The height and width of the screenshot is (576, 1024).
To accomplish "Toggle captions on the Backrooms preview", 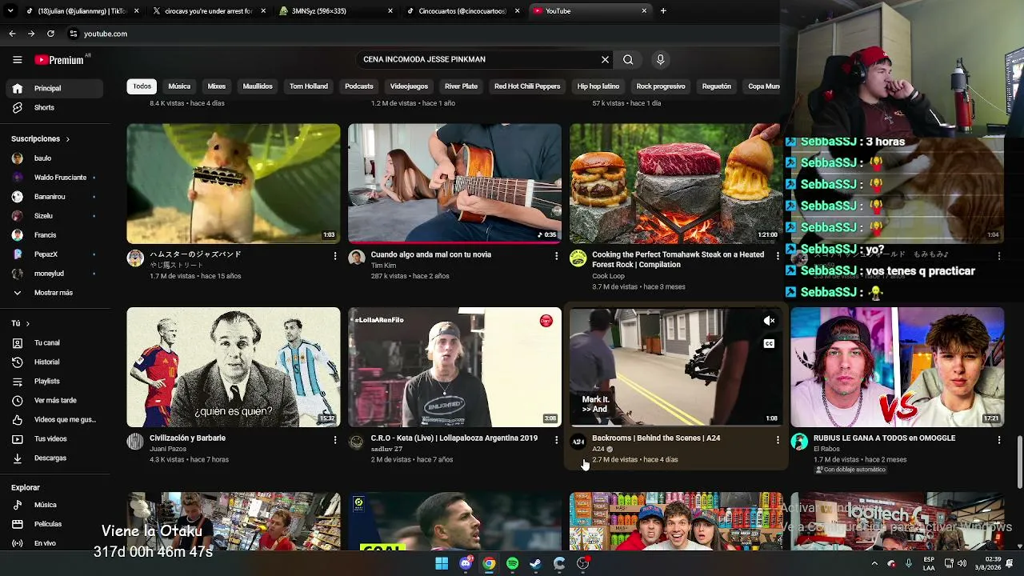I will tap(769, 344).
